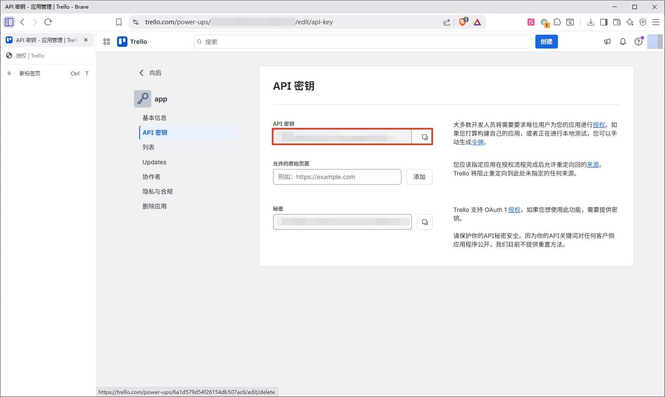Open 列表 in the app sidebar
This screenshot has height=397, width=665.
pos(149,147)
